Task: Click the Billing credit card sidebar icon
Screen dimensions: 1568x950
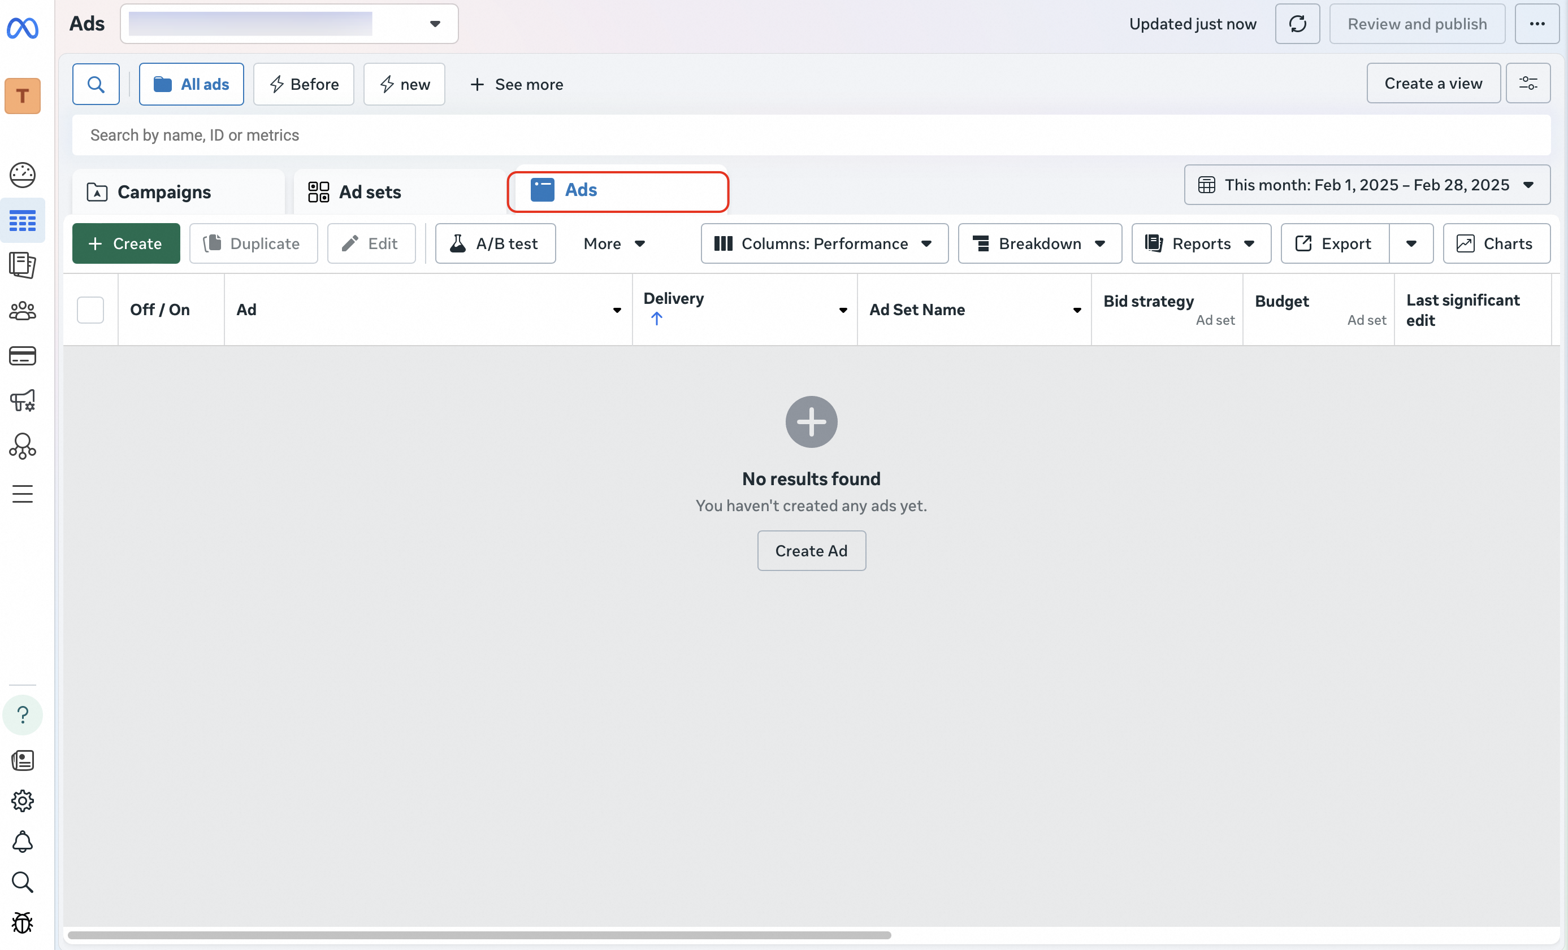Action: 22,356
